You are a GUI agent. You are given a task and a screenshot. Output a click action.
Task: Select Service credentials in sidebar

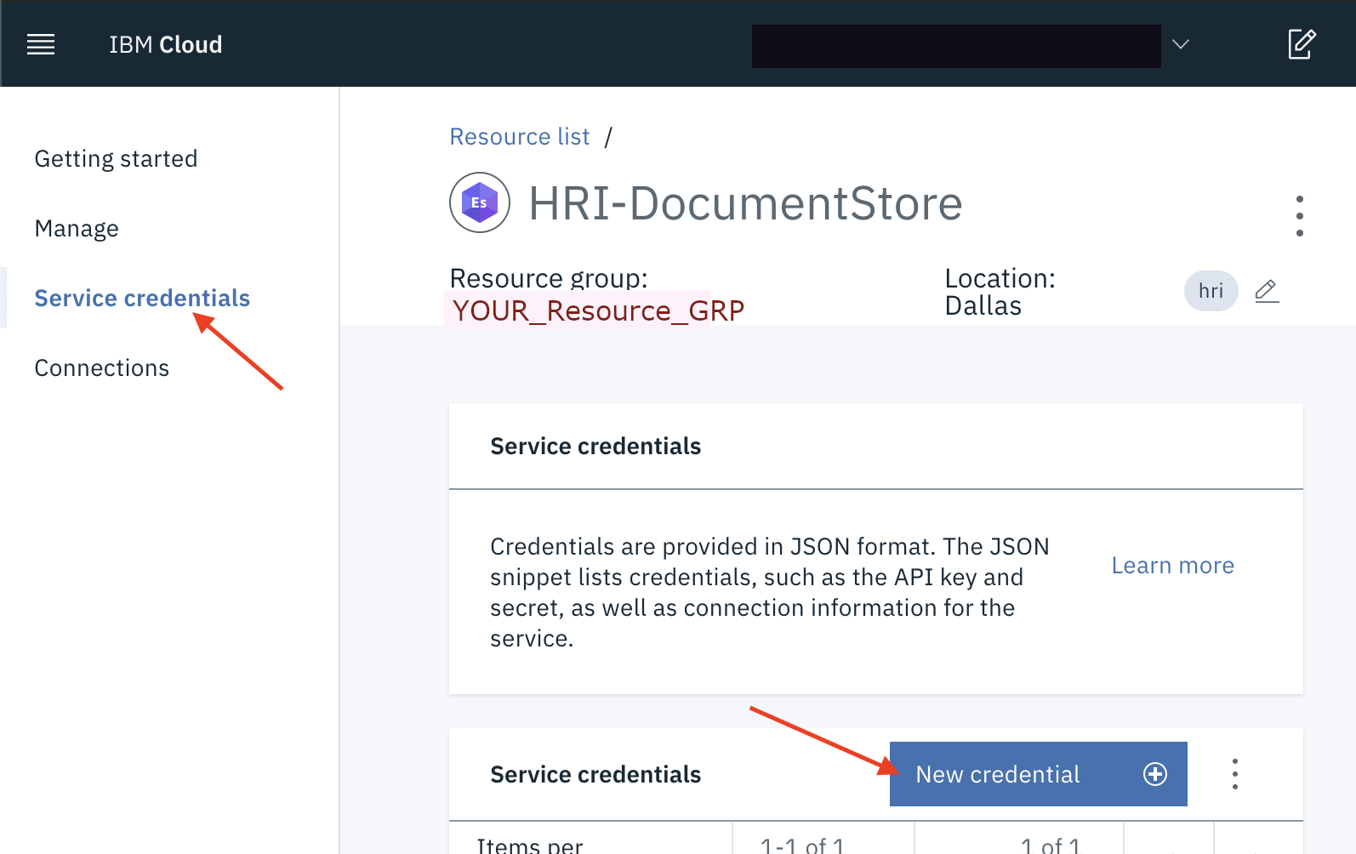tap(142, 299)
